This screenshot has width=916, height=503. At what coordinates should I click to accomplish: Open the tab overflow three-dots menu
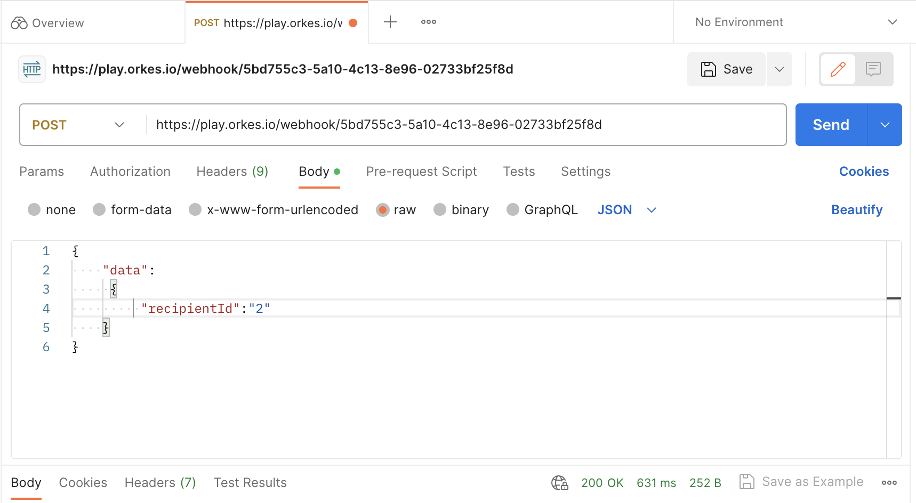coord(428,22)
